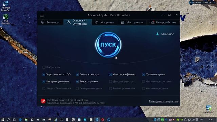The width and height of the screenshot is (217, 122).
Task: Uncheck Удаление мусора option
Action: pyautogui.click(x=143, y=75)
